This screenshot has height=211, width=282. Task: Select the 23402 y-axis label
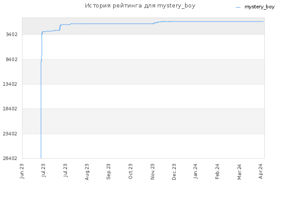pyautogui.click(x=10, y=134)
